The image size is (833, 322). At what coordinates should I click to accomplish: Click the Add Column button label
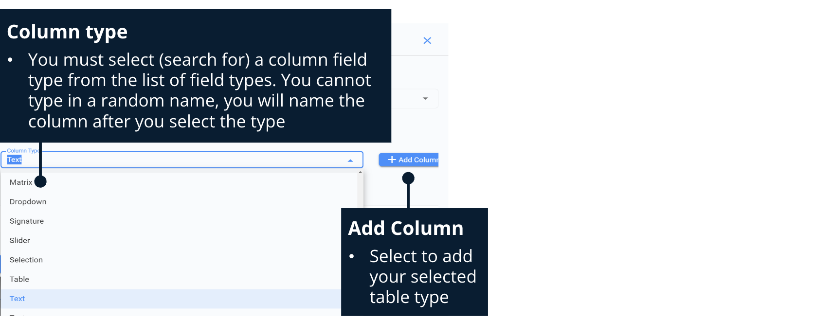(418, 160)
